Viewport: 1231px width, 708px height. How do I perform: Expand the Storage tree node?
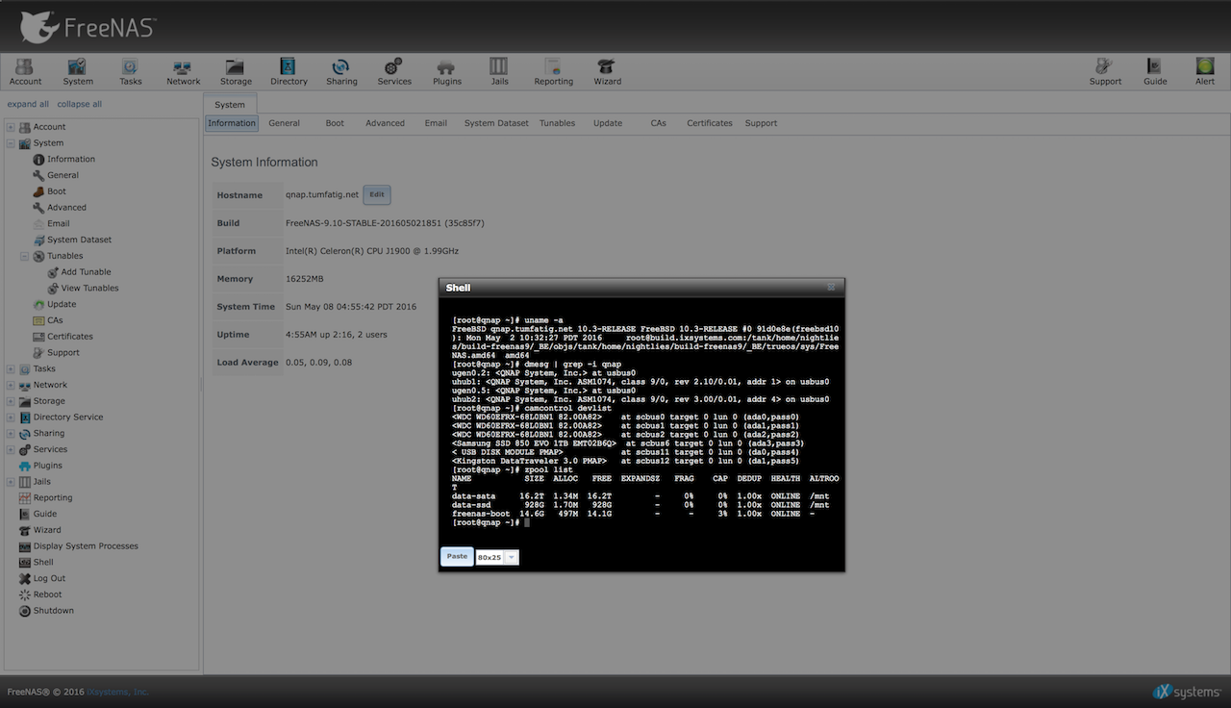click(x=12, y=401)
